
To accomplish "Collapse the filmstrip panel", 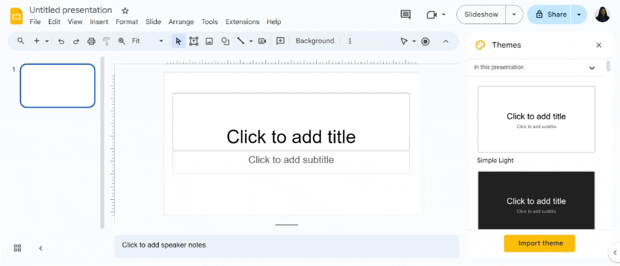I will pos(40,248).
